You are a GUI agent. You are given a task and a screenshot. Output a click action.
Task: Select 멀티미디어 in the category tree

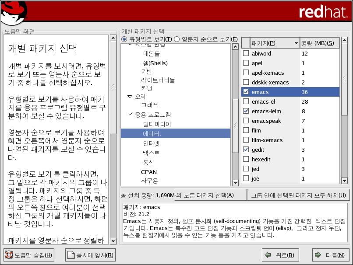coord(157,124)
